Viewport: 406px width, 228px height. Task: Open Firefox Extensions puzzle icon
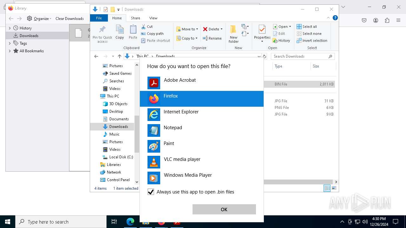point(387,20)
